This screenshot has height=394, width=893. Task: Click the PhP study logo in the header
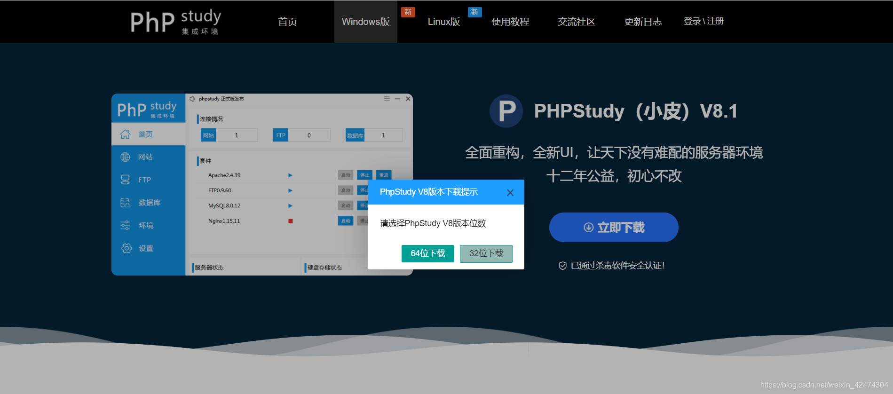pos(175,22)
